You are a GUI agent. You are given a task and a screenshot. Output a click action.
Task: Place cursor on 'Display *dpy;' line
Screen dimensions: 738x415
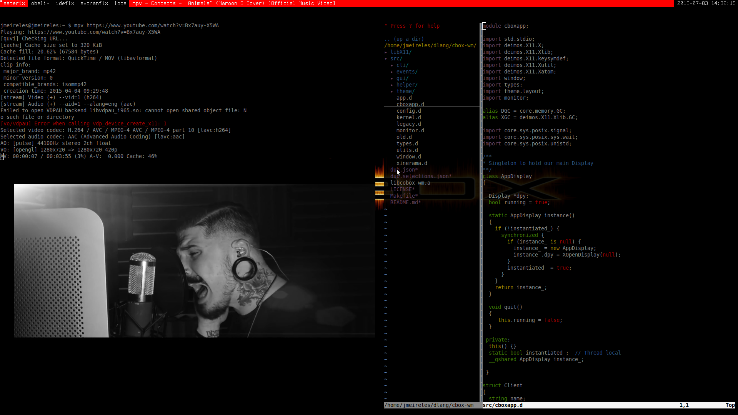point(509,196)
